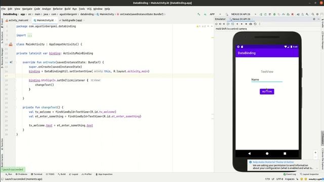
Task: Hide the Emulator panel with minus icon
Action: tap(318, 19)
